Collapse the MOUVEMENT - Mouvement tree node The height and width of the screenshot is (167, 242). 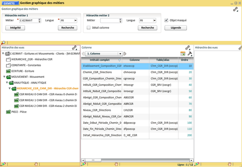click(4, 76)
